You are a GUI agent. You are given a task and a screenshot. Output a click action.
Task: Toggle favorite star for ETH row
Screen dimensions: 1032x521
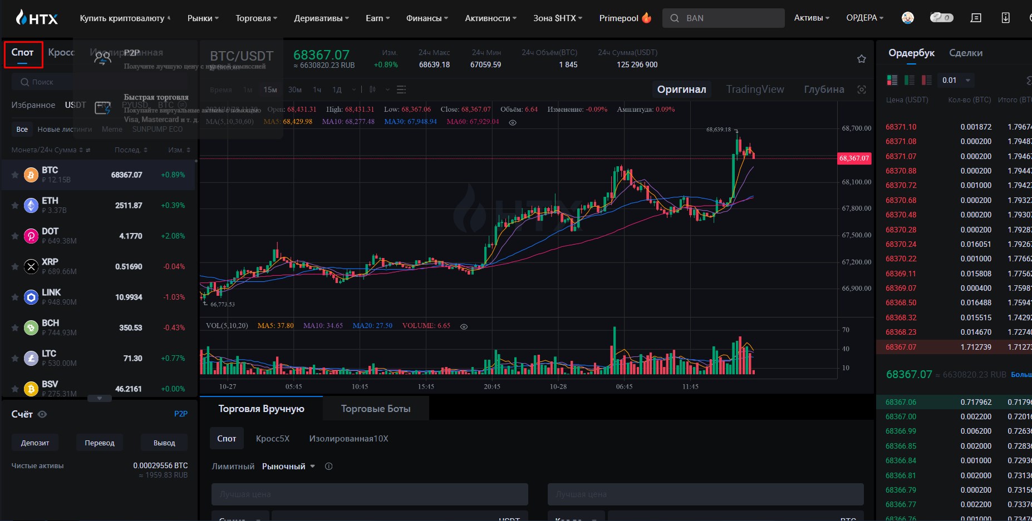pos(15,206)
